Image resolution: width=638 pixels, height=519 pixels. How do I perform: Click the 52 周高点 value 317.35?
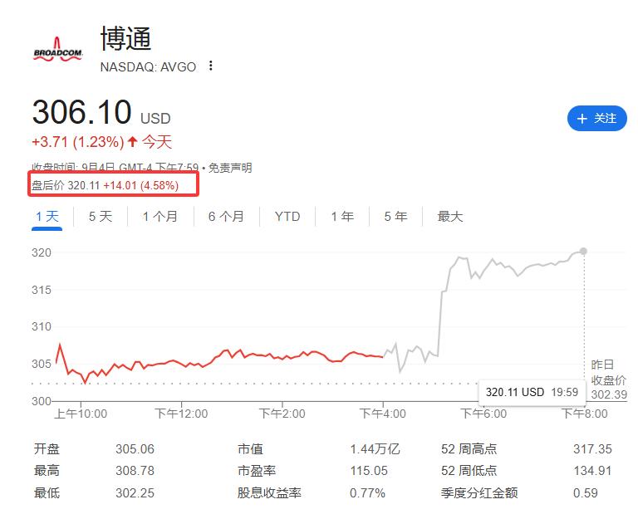591,449
